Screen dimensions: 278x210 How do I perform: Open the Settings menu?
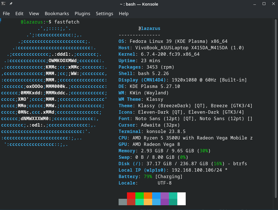coord(104,13)
